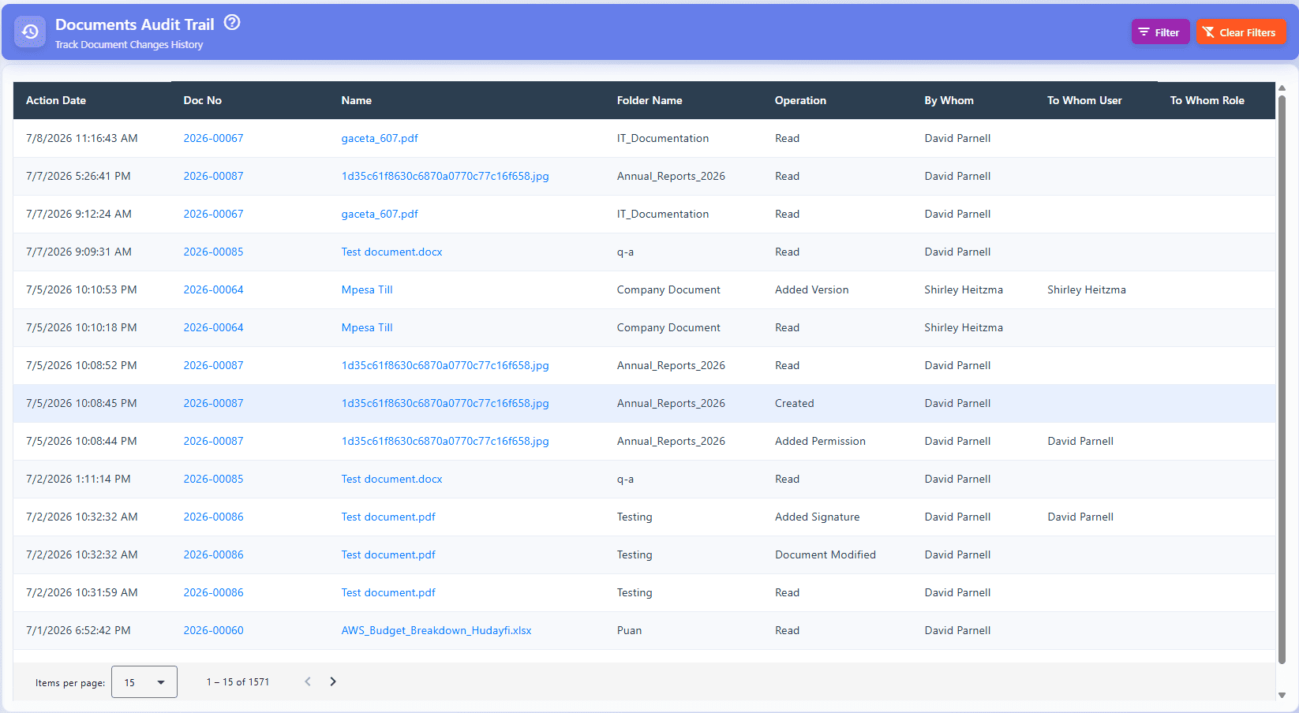Open jpg file in the Created row
Image resolution: width=1299 pixels, height=713 pixels.
point(445,403)
